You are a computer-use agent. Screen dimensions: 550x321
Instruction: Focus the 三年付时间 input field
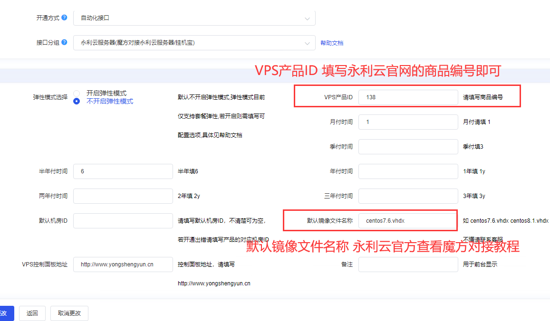408,196
